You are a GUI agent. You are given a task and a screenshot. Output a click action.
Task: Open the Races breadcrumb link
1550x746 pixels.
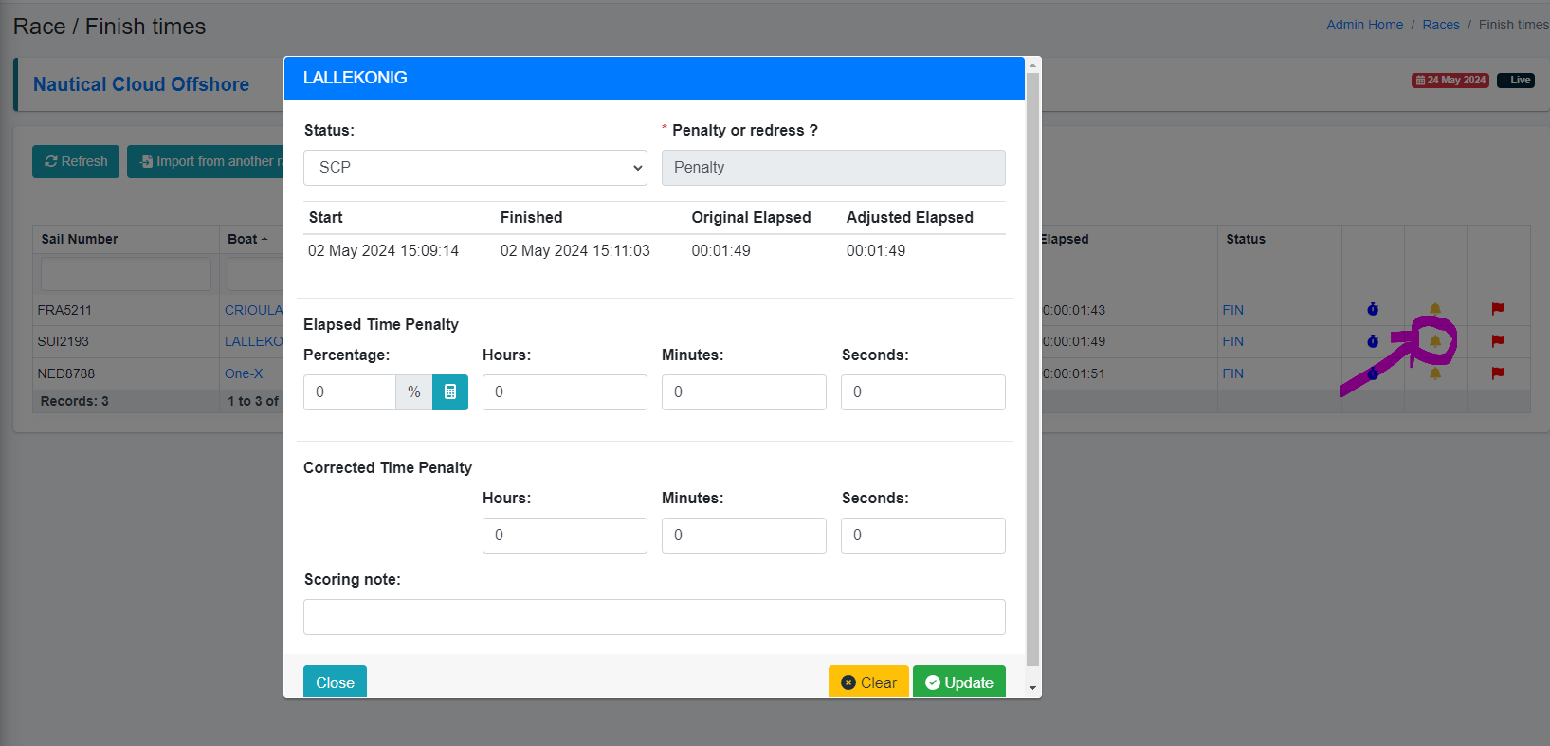click(1441, 25)
